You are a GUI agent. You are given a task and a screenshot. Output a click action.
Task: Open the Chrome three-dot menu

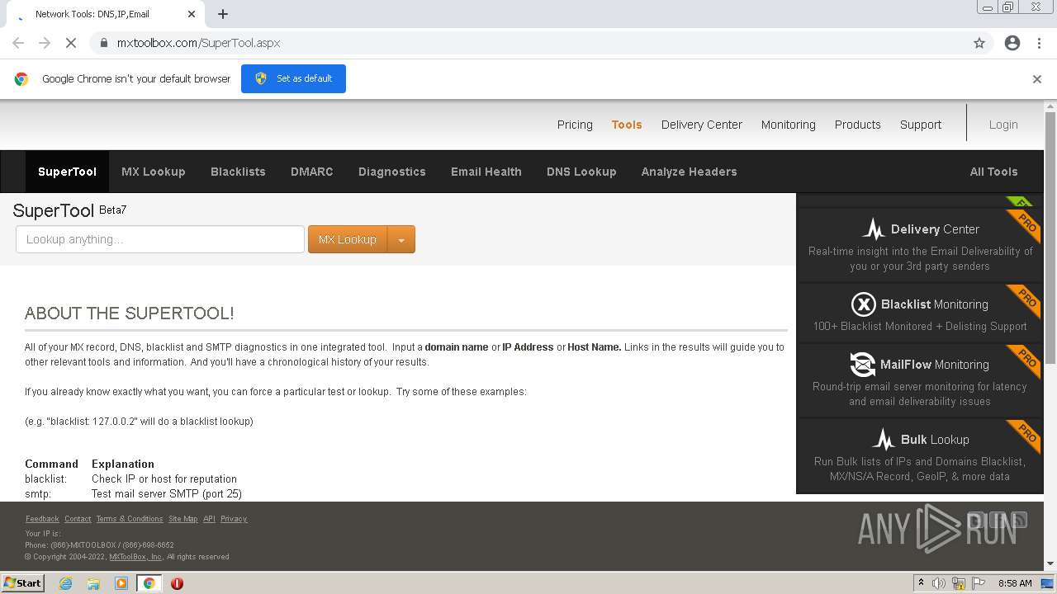tap(1039, 43)
